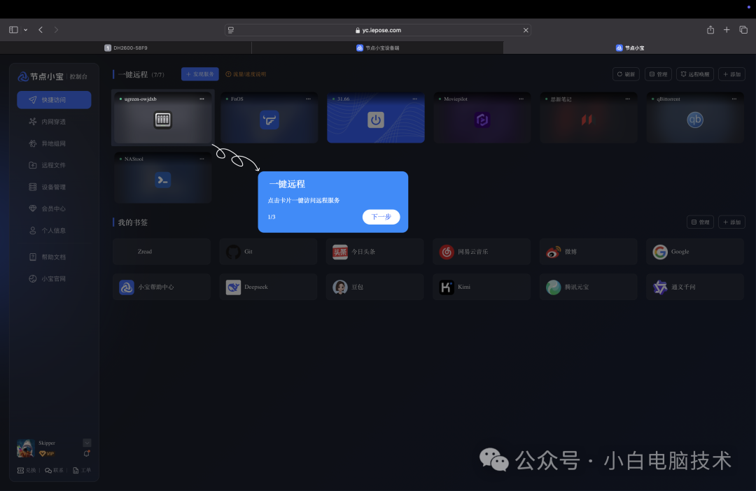Open more options on NAStool card
The height and width of the screenshot is (491, 756).
202,159
